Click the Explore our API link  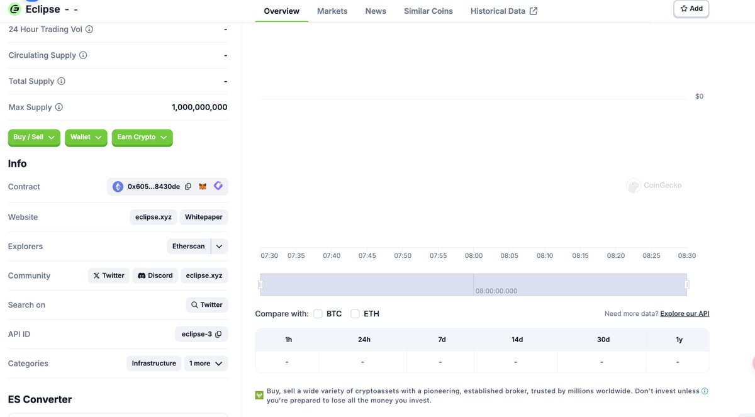click(x=685, y=314)
